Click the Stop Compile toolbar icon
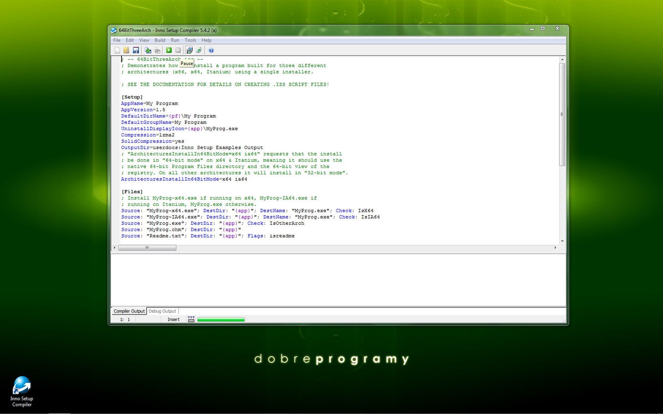 click(157, 50)
